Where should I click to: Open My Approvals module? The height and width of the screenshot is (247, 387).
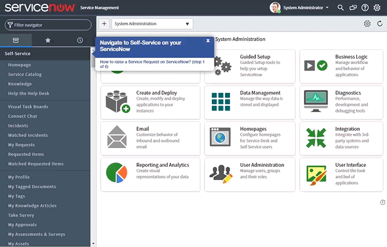click(x=23, y=225)
